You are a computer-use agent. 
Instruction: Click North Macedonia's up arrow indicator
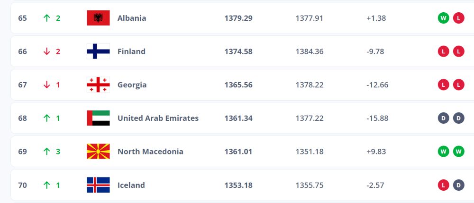click(x=46, y=152)
